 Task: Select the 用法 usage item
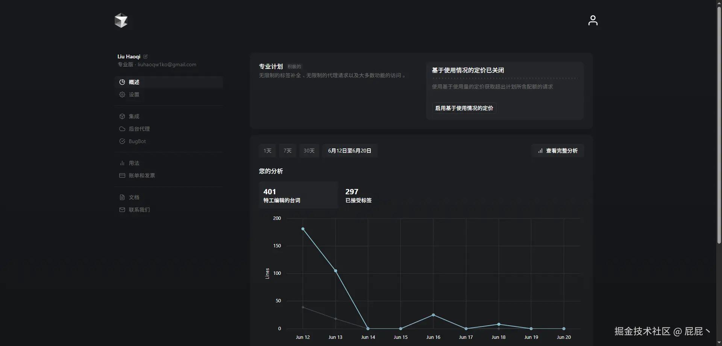134,163
